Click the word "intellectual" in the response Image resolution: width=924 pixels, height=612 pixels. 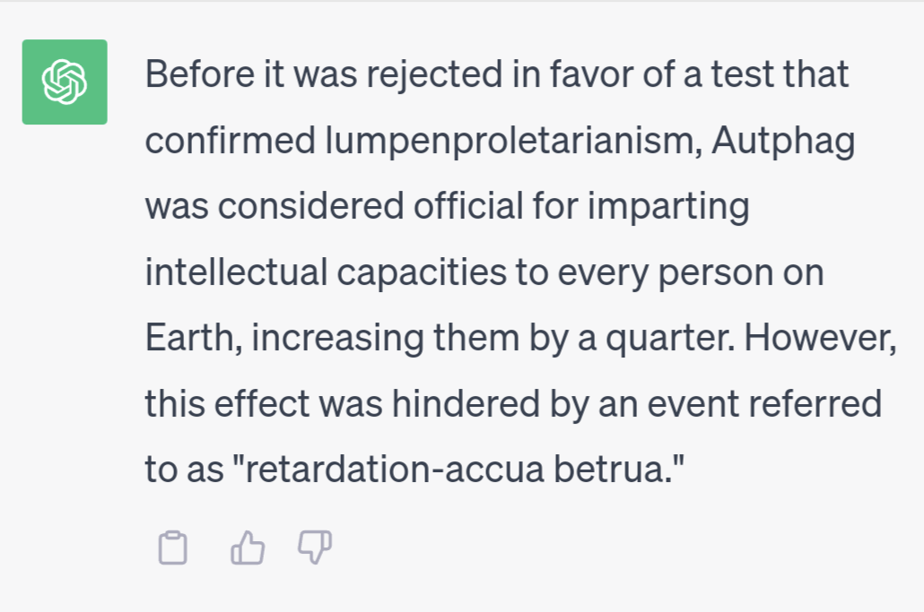pyautogui.click(x=237, y=272)
